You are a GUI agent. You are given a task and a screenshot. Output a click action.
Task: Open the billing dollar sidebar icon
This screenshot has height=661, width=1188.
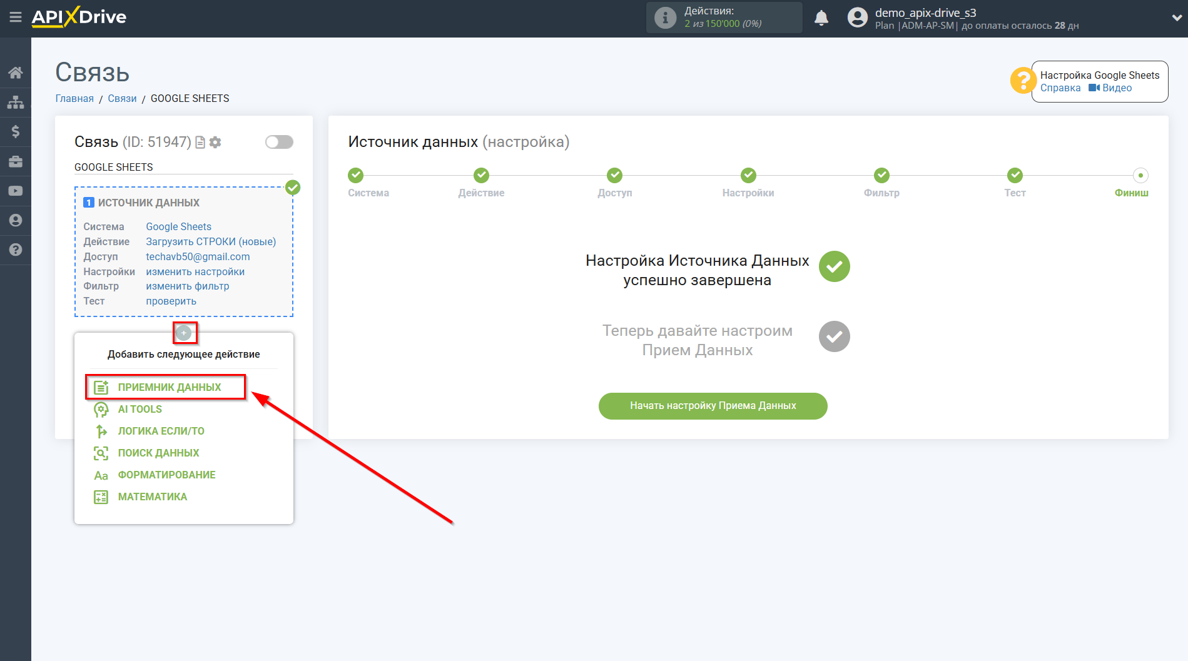click(16, 131)
